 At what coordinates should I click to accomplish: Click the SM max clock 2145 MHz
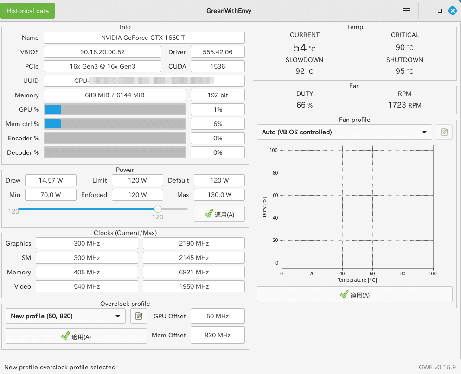194,258
